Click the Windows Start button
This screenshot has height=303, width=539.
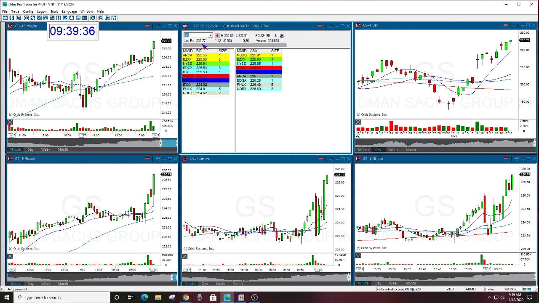point(6,298)
